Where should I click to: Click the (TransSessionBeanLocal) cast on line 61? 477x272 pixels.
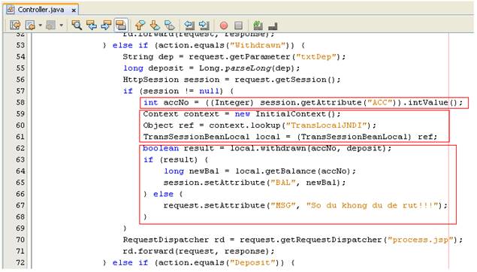coord(354,137)
